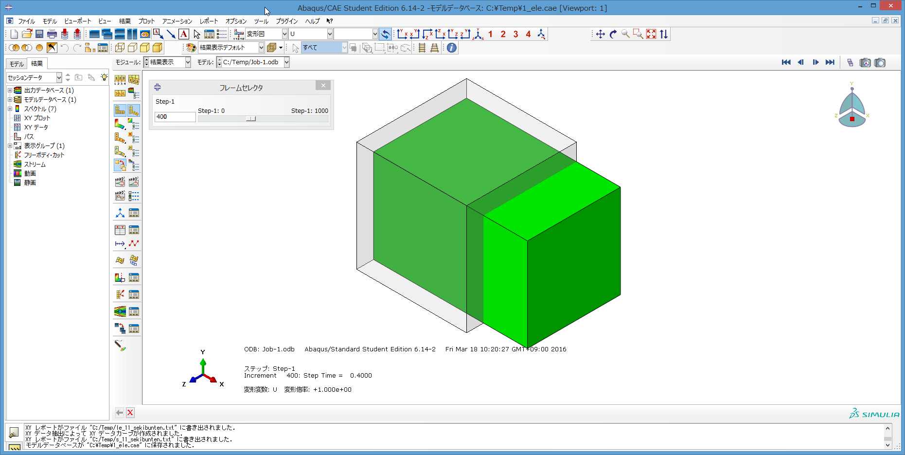Image resolution: width=905 pixels, height=455 pixels.
Task: Open the セッションデータ dropdown
Action: coord(59,77)
